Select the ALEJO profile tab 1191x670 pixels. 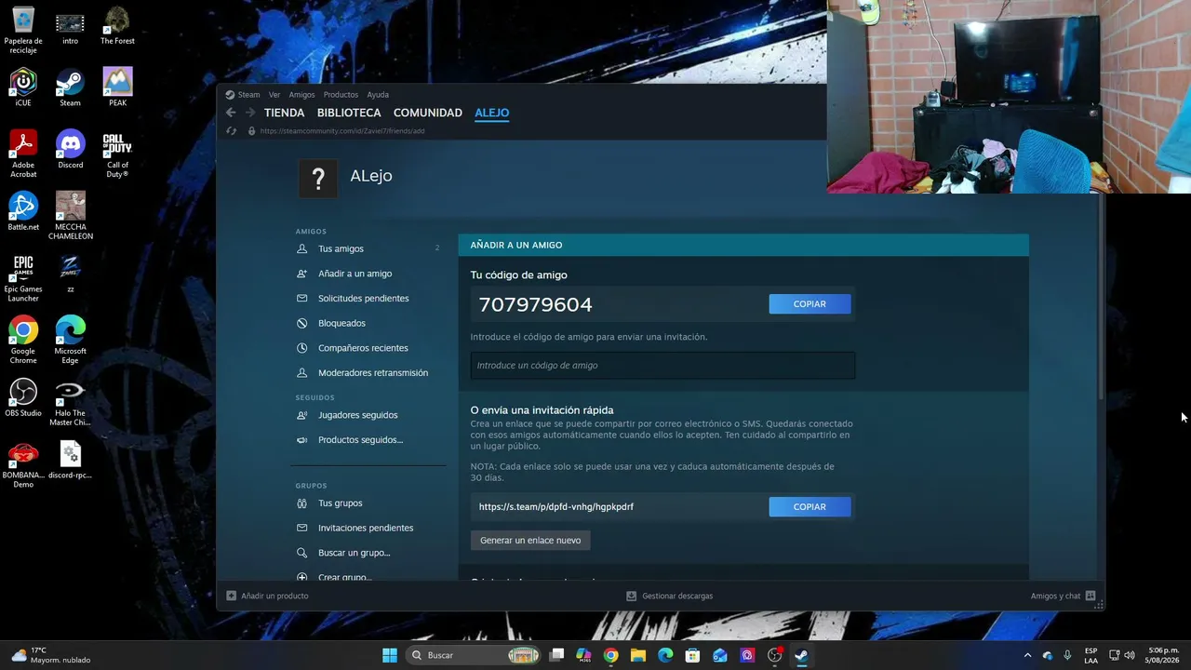click(492, 113)
